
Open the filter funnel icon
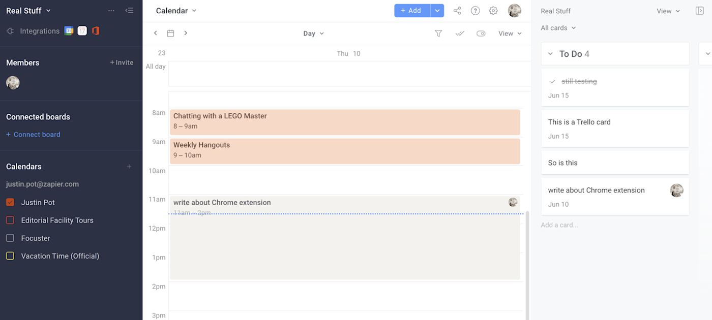tap(438, 34)
